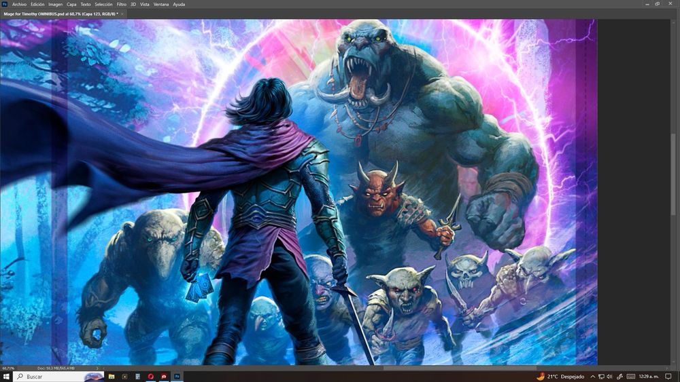Viewport: 680px width, 382px height.
Task: Open the volume speaker tray icon
Action: [609, 377]
